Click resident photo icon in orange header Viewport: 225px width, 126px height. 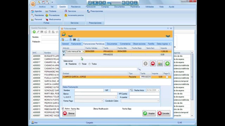pyautogui.click(x=64, y=34)
